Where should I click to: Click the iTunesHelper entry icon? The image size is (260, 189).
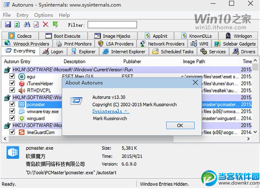(x=22, y=84)
